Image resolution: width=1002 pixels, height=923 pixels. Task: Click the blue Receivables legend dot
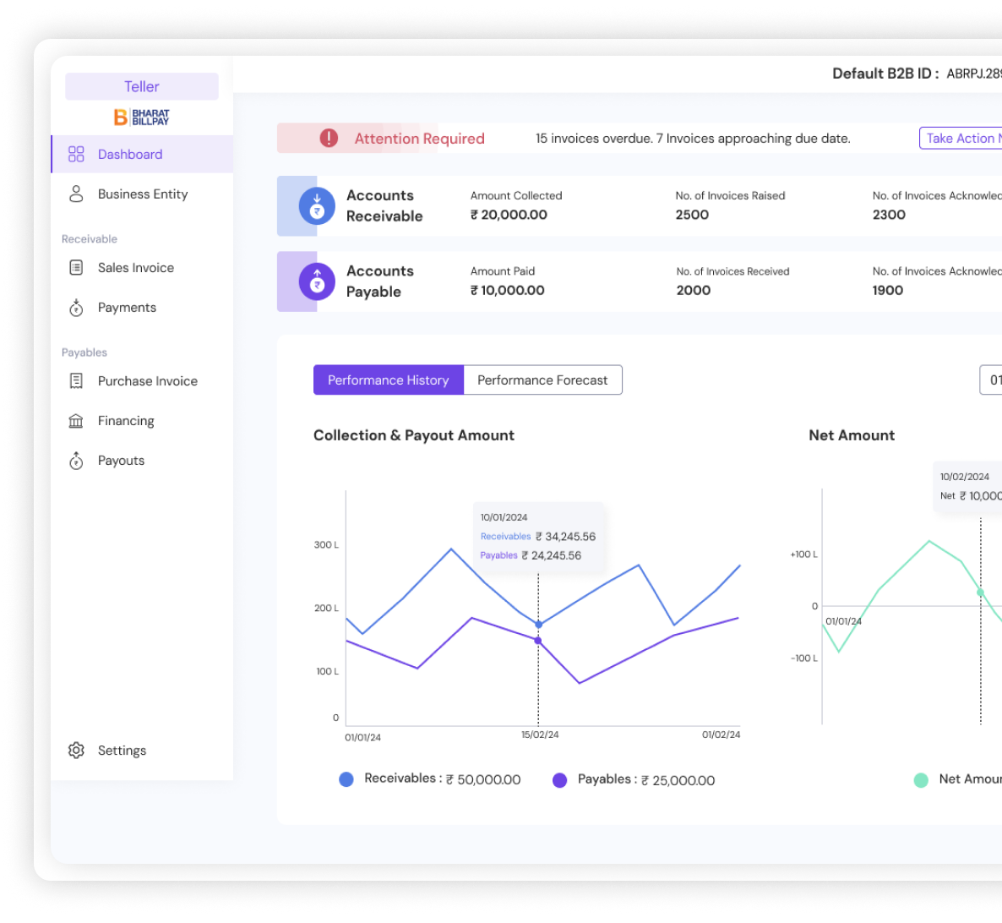click(346, 779)
